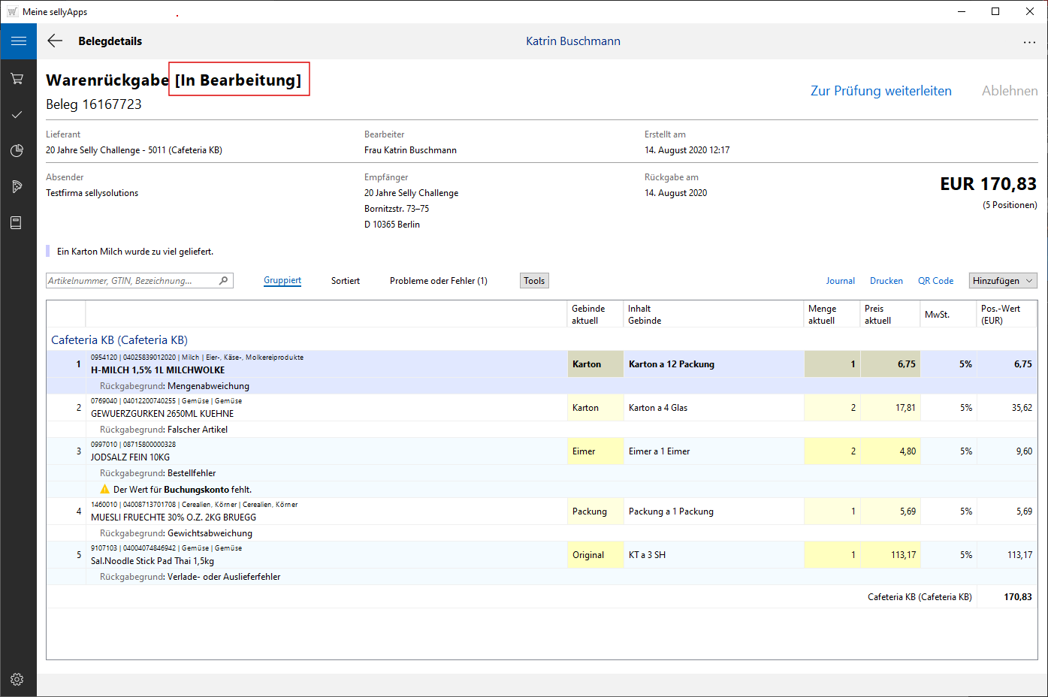Click the search magnifier icon
This screenshot has height=697, width=1048.
(x=223, y=281)
